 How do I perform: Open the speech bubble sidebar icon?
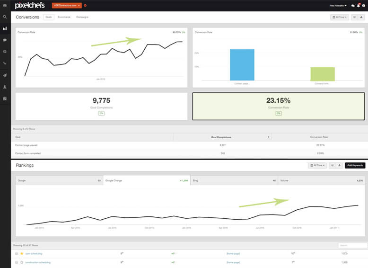tap(5, 40)
